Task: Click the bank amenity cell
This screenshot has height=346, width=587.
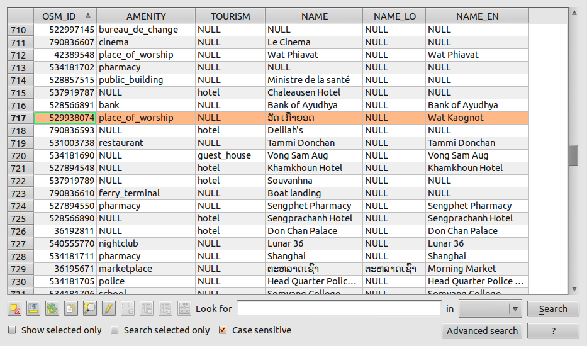Action: [146, 105]
